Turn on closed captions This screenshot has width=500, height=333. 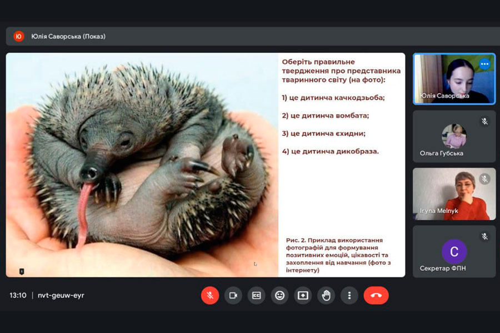coord(257,295)
